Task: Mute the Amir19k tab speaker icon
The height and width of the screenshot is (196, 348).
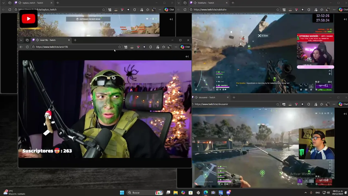Action: pyautogui.click(x=37, y=40)
